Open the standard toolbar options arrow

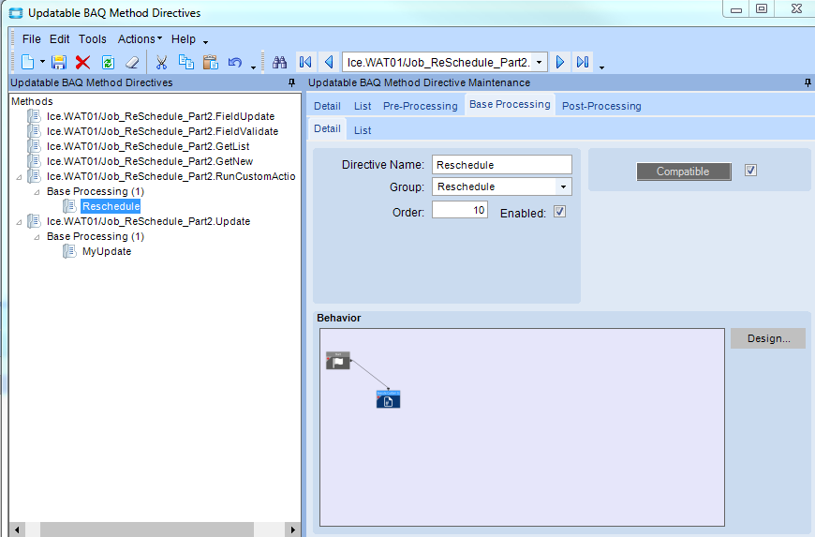[x=253, y=67]
